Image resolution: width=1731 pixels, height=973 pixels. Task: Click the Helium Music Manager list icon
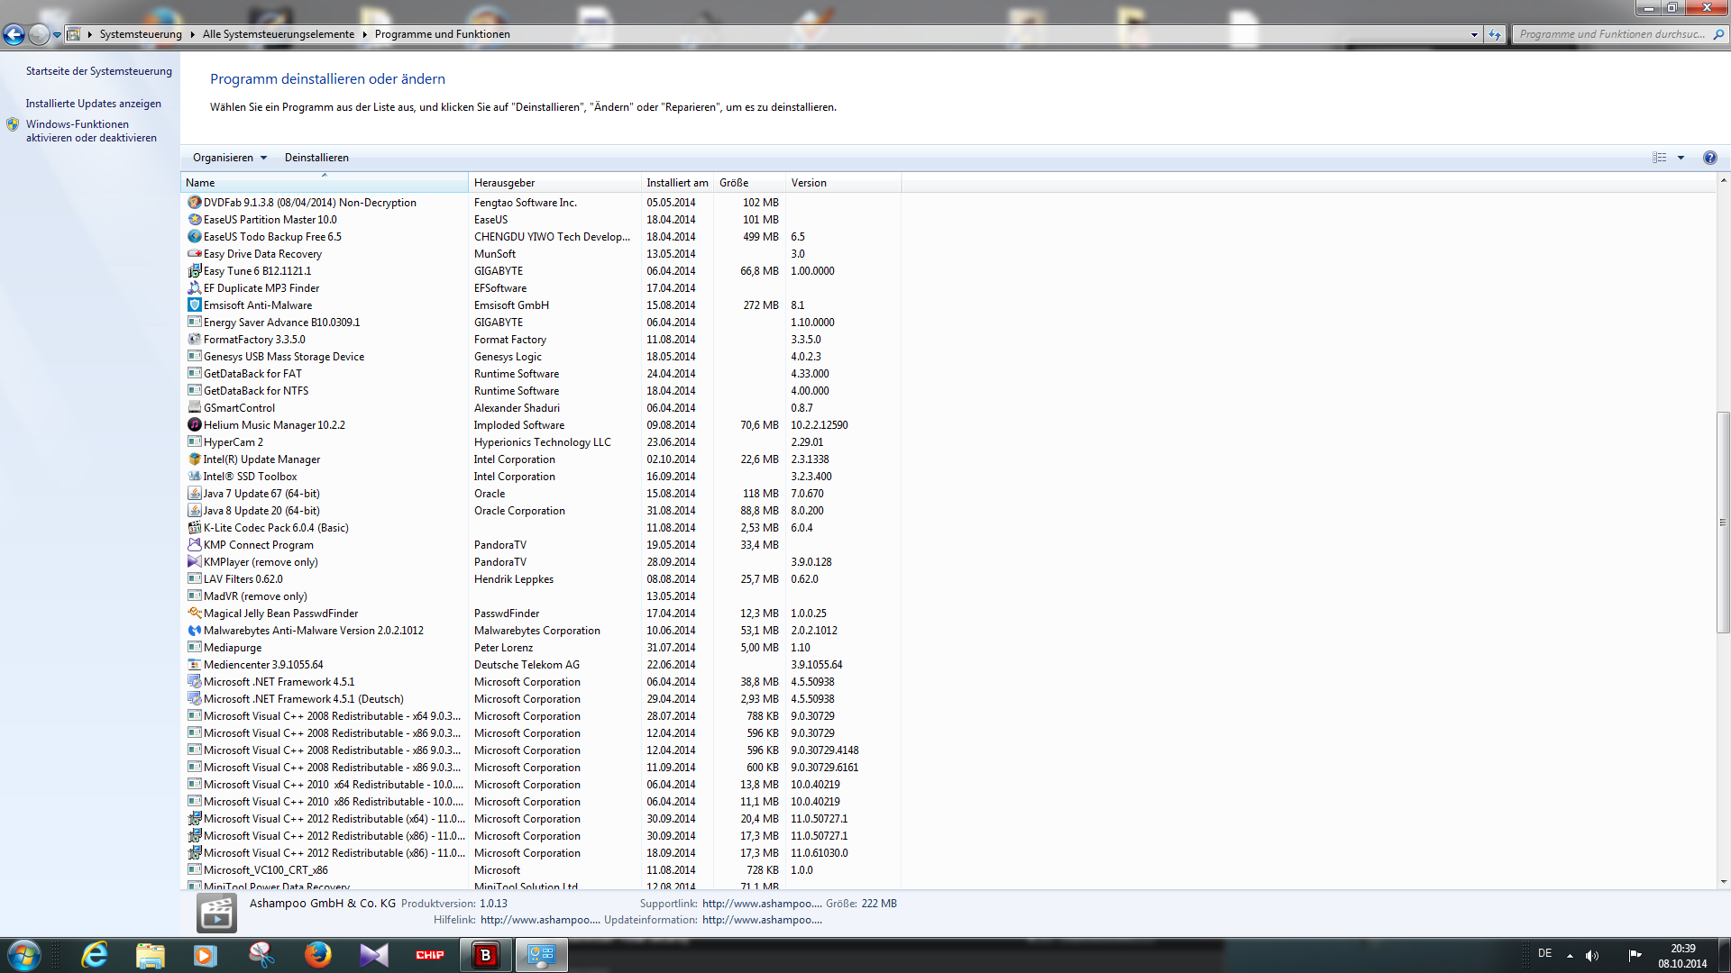pyautogui.click(x=194, y=425)
